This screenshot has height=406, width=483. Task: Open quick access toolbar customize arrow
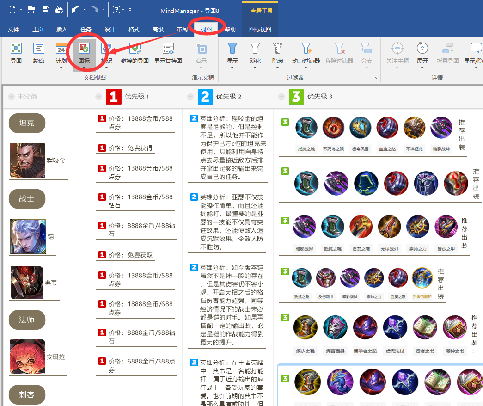pyautogui.click(x=130, y=10)
